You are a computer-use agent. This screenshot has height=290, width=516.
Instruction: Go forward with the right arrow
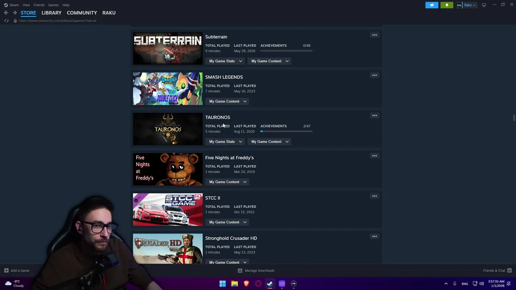(15, 13)
